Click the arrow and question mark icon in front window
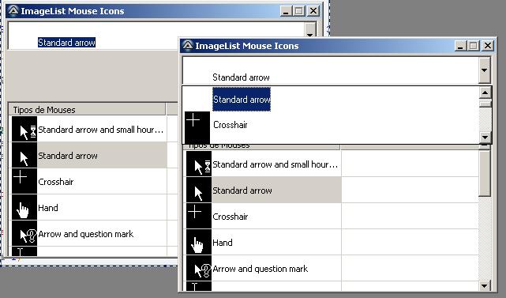 [x=199, y=269]
